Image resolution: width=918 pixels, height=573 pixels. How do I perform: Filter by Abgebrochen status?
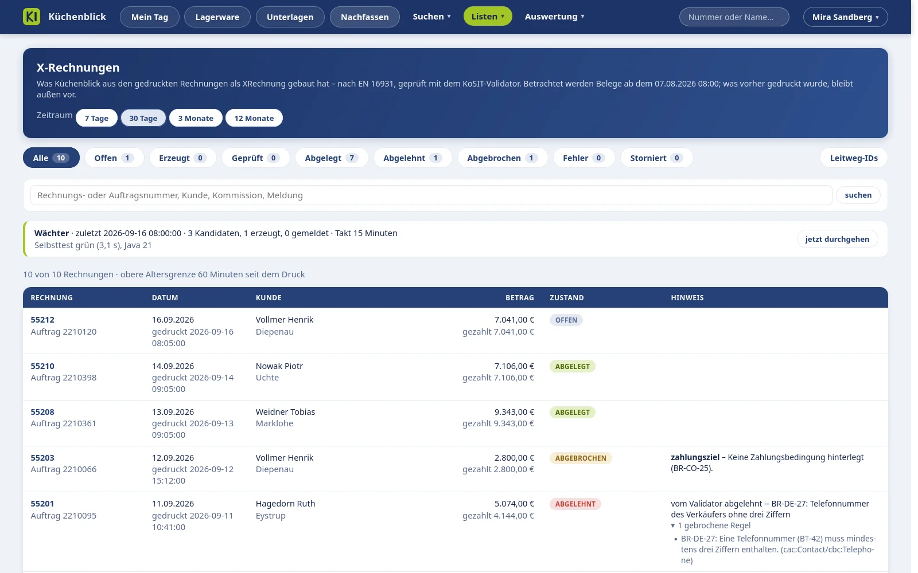[x=502, y=158]
